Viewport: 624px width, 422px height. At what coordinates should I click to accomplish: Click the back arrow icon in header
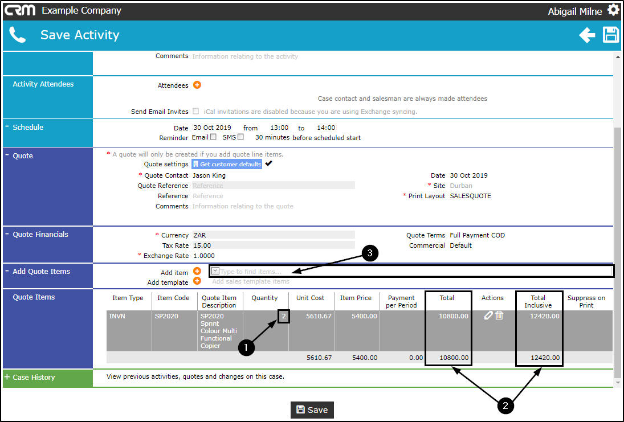click(x=587, y=35)
